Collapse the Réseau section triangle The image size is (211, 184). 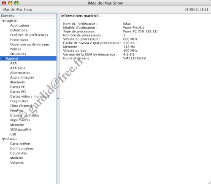[4, 139]
